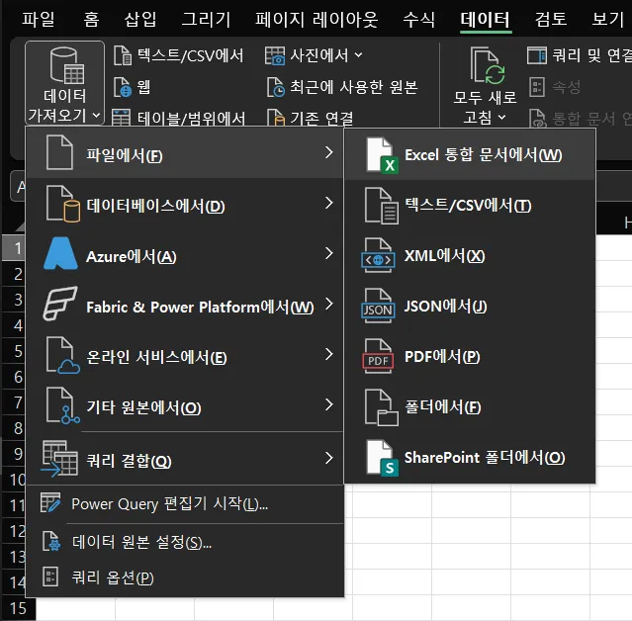This screenshot has width=632, height=621.
Task: Click the 웹 globe icon in ribbon
Action: pyautogui.click(x=122, y=87)
